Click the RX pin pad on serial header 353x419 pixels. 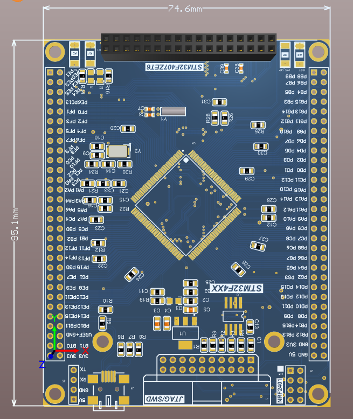tap(73, 380)
